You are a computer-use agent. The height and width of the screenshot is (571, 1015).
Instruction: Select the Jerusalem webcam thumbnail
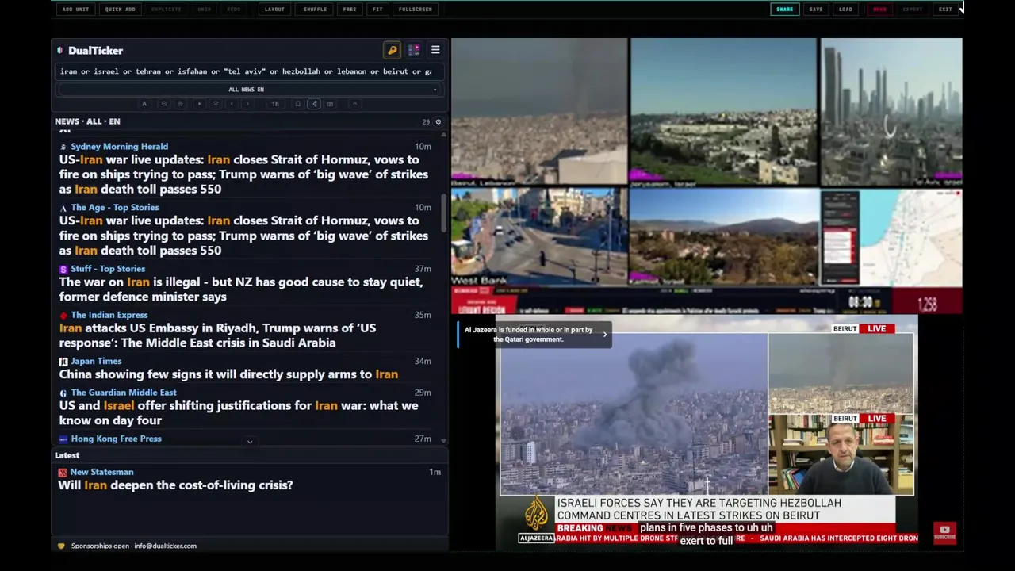(723, 112)
